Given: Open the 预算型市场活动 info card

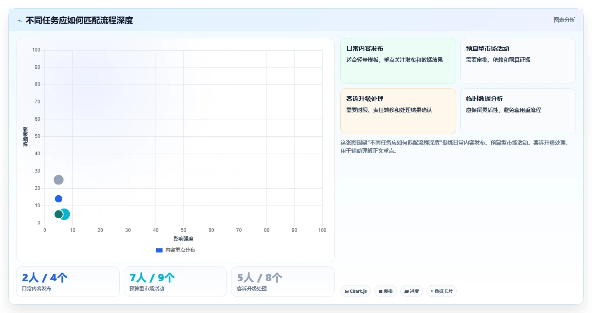Looking at the screenshot, I should click(518, 61).
